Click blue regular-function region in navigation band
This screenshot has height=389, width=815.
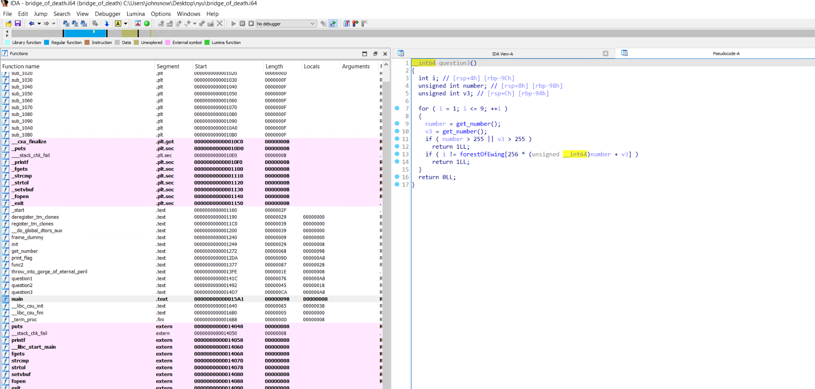click(x=85, y=34)
